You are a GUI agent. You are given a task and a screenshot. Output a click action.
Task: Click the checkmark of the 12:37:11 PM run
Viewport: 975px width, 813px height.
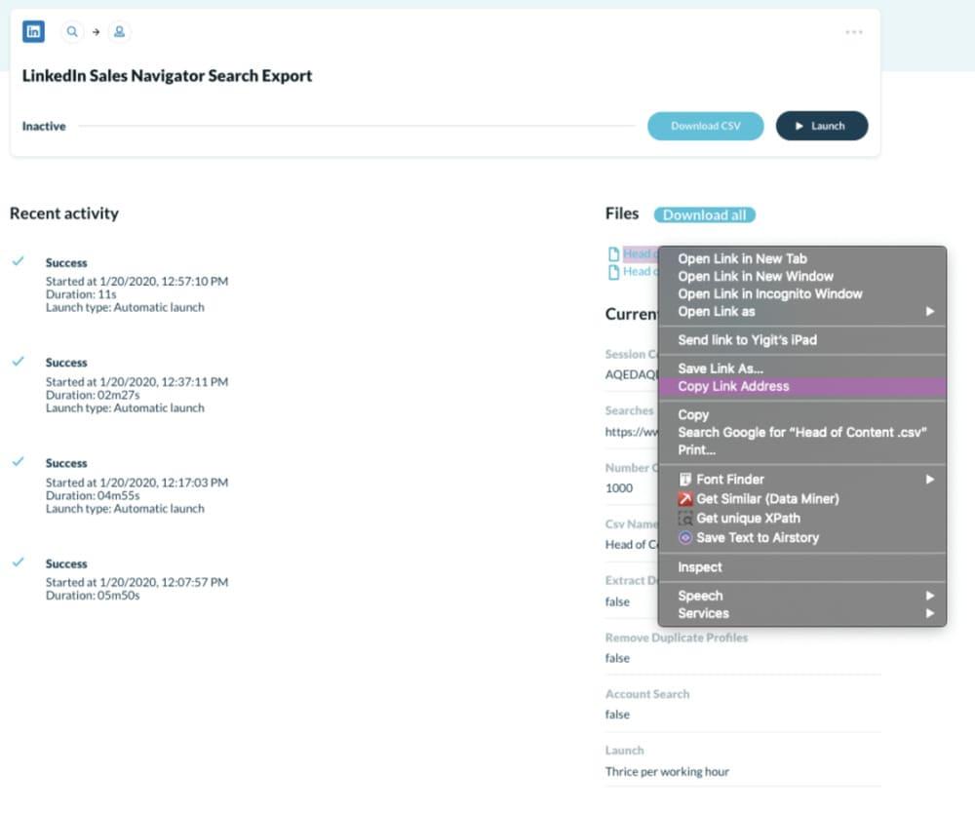pyautogui.click(x=18, y=361)
